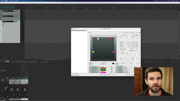Screen dimensions: 180x101
Task: Toggle the FX bypass checkbox at top right
Action: [140, 33]
